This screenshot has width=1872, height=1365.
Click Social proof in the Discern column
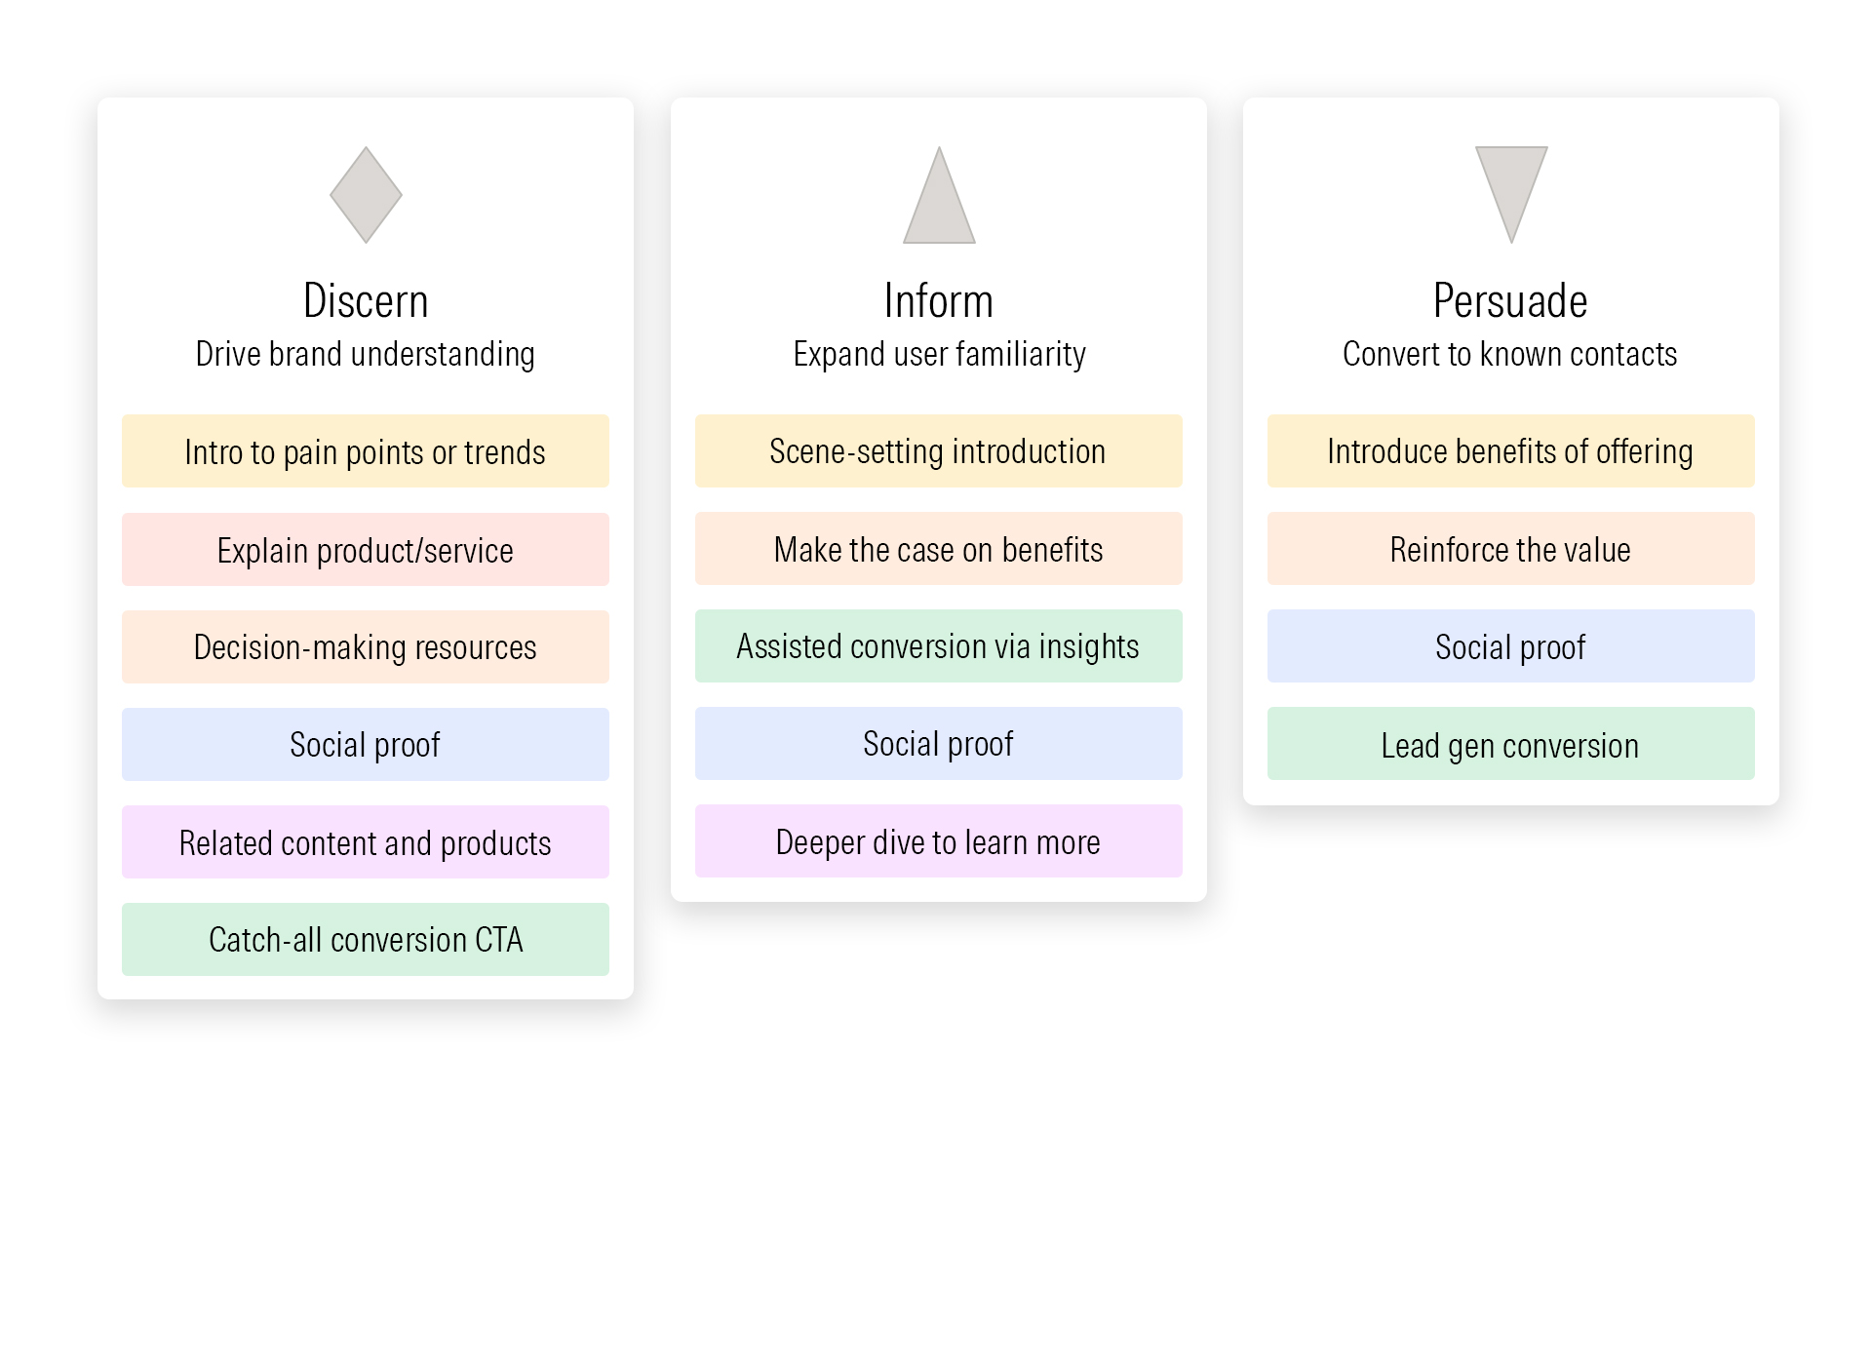(x=366, y=745)
